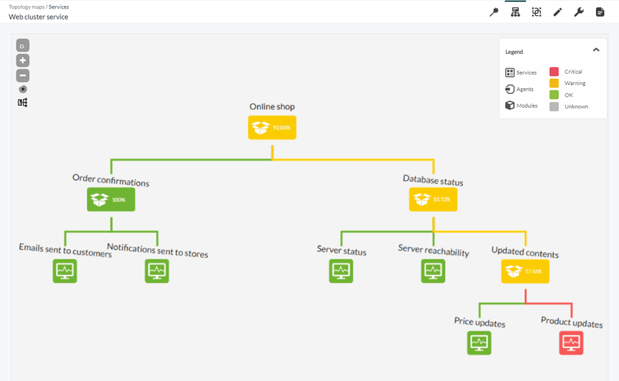Select the red Product updates module
The image size is (619, 381).
tap(571, 343)
